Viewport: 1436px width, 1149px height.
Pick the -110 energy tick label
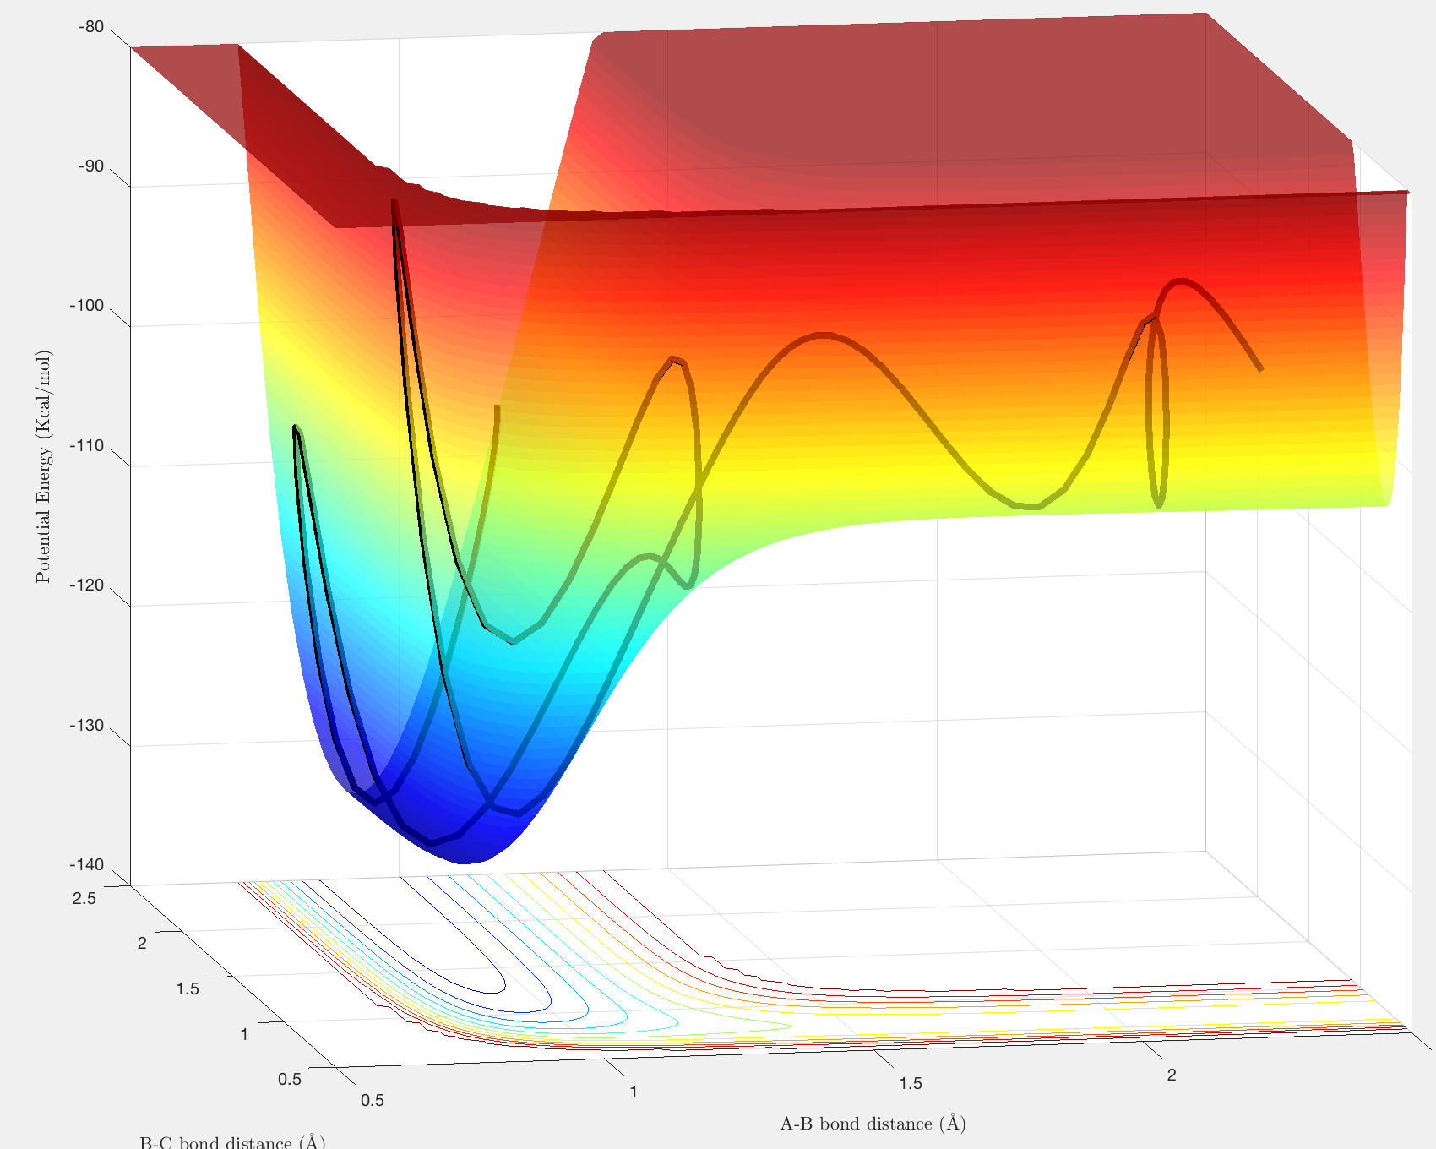87,446
